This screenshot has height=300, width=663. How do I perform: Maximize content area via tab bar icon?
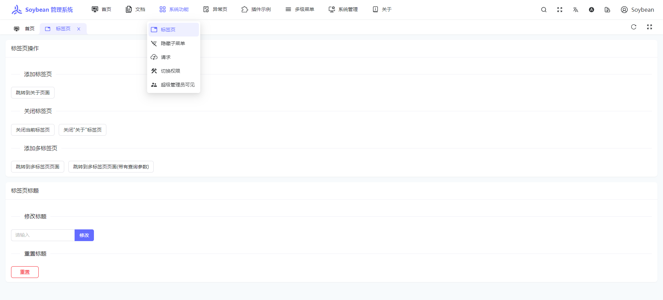(650, 27)
